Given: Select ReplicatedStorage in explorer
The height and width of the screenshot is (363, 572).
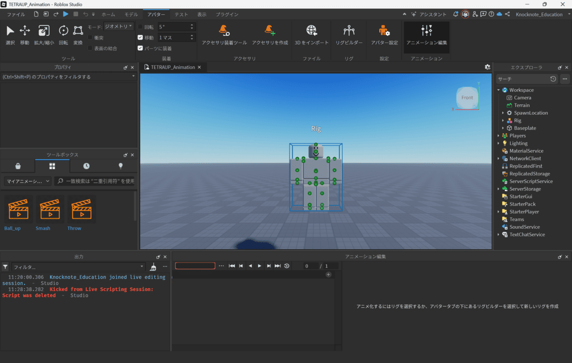Looking at the screenshot, I should click(529, 174).
